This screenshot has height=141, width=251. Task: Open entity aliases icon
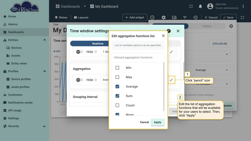tap(174, 18)
